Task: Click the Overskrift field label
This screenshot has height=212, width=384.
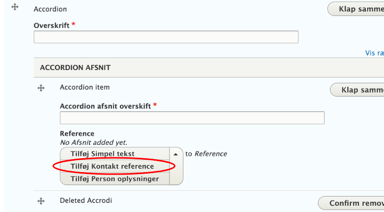Action: tap(52, 24)
